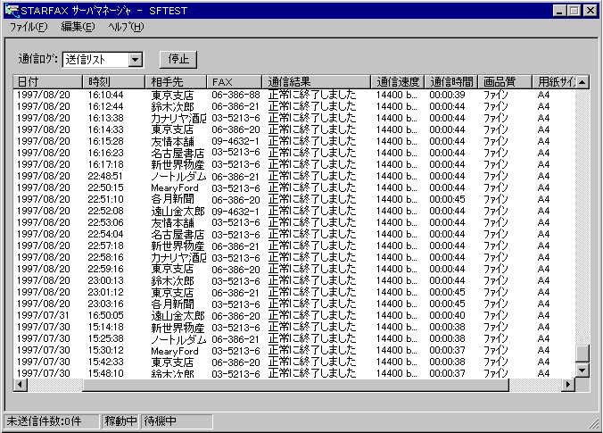
Task: Sort by the 日付 column header
Action: click(x=49, y=82)
